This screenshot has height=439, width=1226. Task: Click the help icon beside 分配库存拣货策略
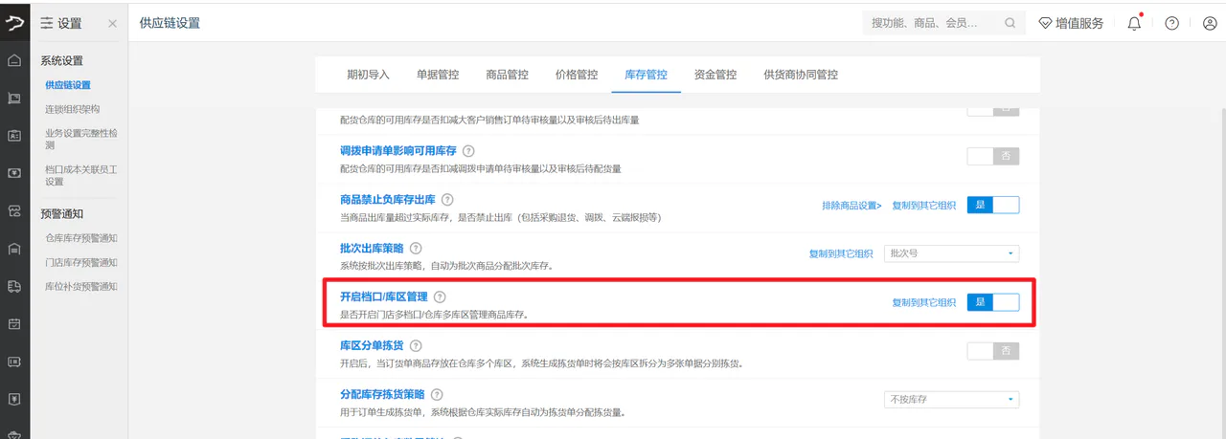coord(437,394)
